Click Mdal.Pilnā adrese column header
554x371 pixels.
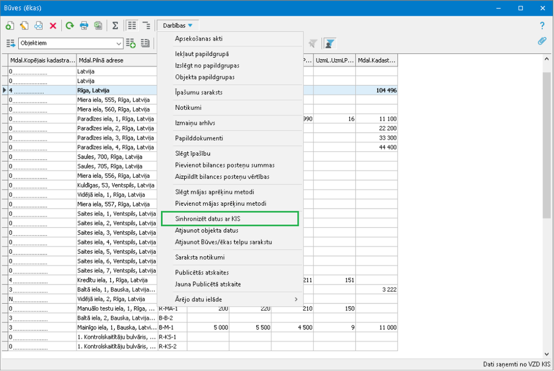117,60
